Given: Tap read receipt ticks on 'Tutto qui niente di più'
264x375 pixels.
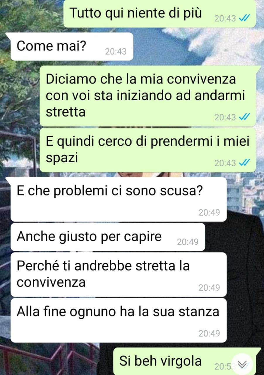Looking at the screenshot, I should point(244,18).
